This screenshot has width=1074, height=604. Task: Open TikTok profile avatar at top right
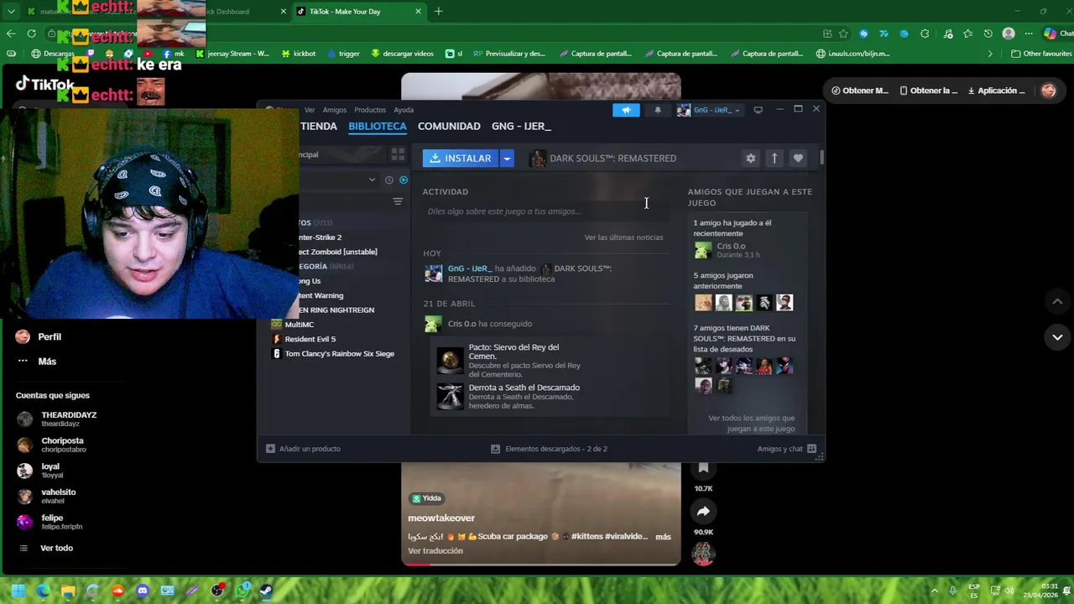click(x=1048, y=91)
